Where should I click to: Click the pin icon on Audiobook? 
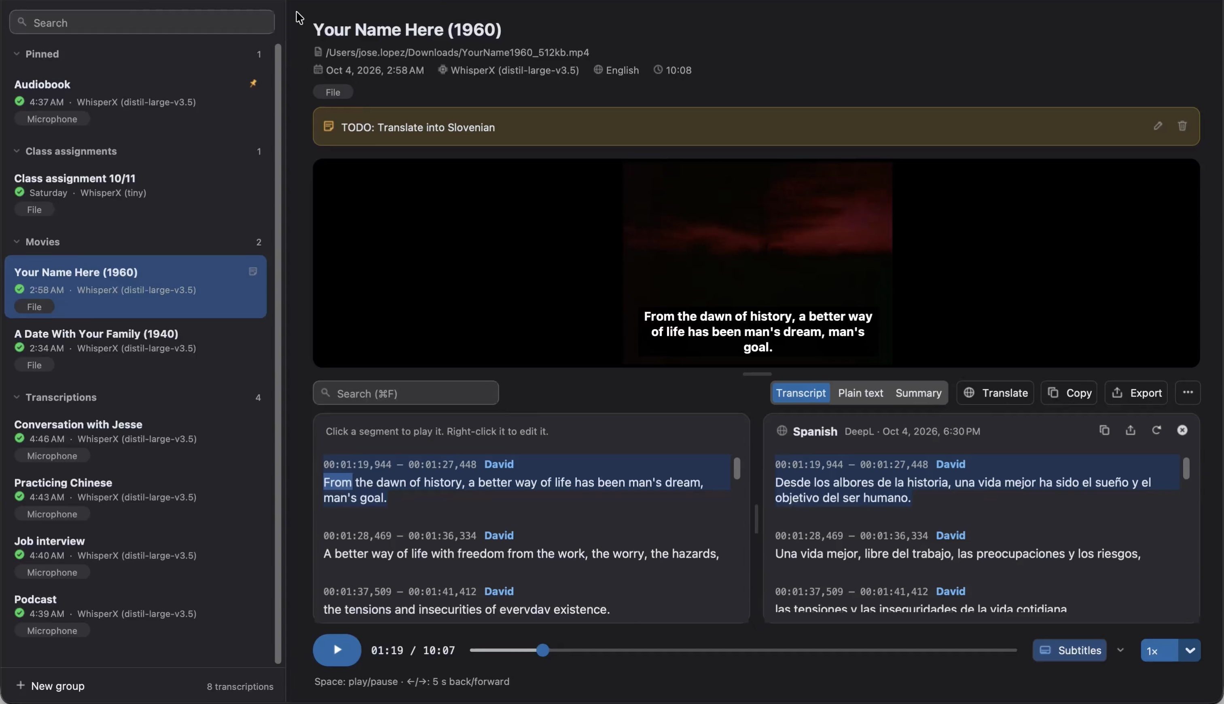[253, 84]
